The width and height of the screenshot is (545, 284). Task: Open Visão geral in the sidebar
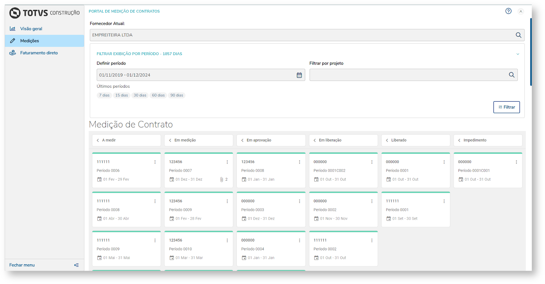[x=44, y=29]
